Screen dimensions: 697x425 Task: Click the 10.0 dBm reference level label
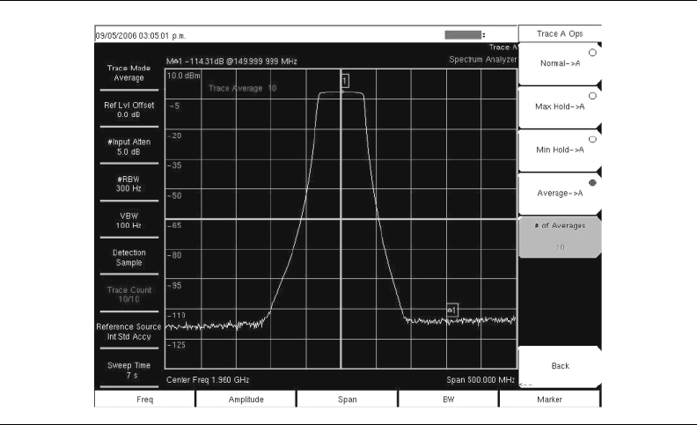pos(184,76)
